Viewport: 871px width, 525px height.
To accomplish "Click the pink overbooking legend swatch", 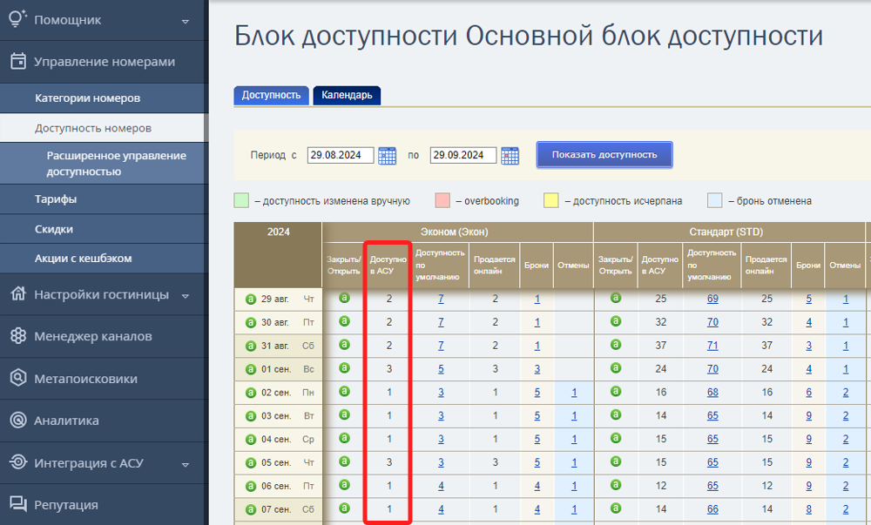I will [x=442, y=201].
